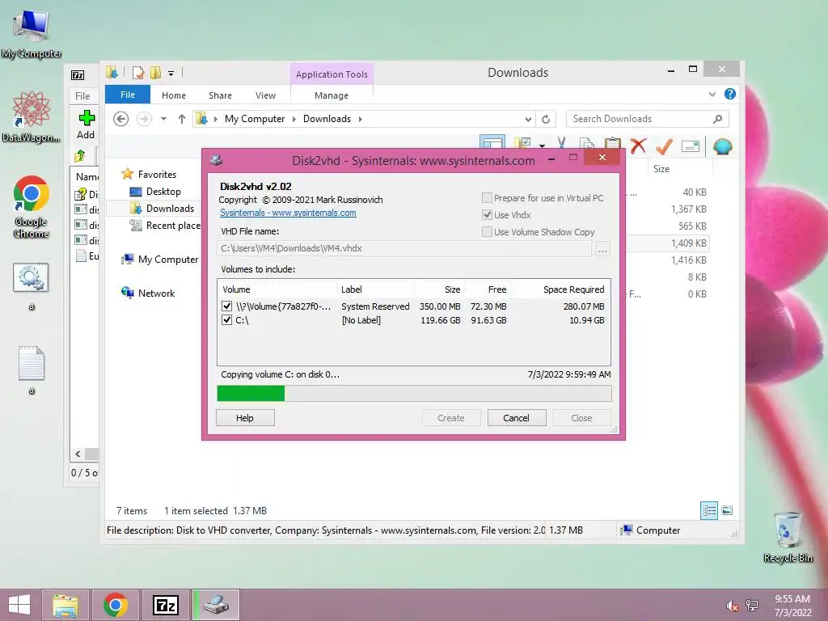Screen dimensions: 828x621
Task: Open the recent locations dropdown
Action: [163, 119]
